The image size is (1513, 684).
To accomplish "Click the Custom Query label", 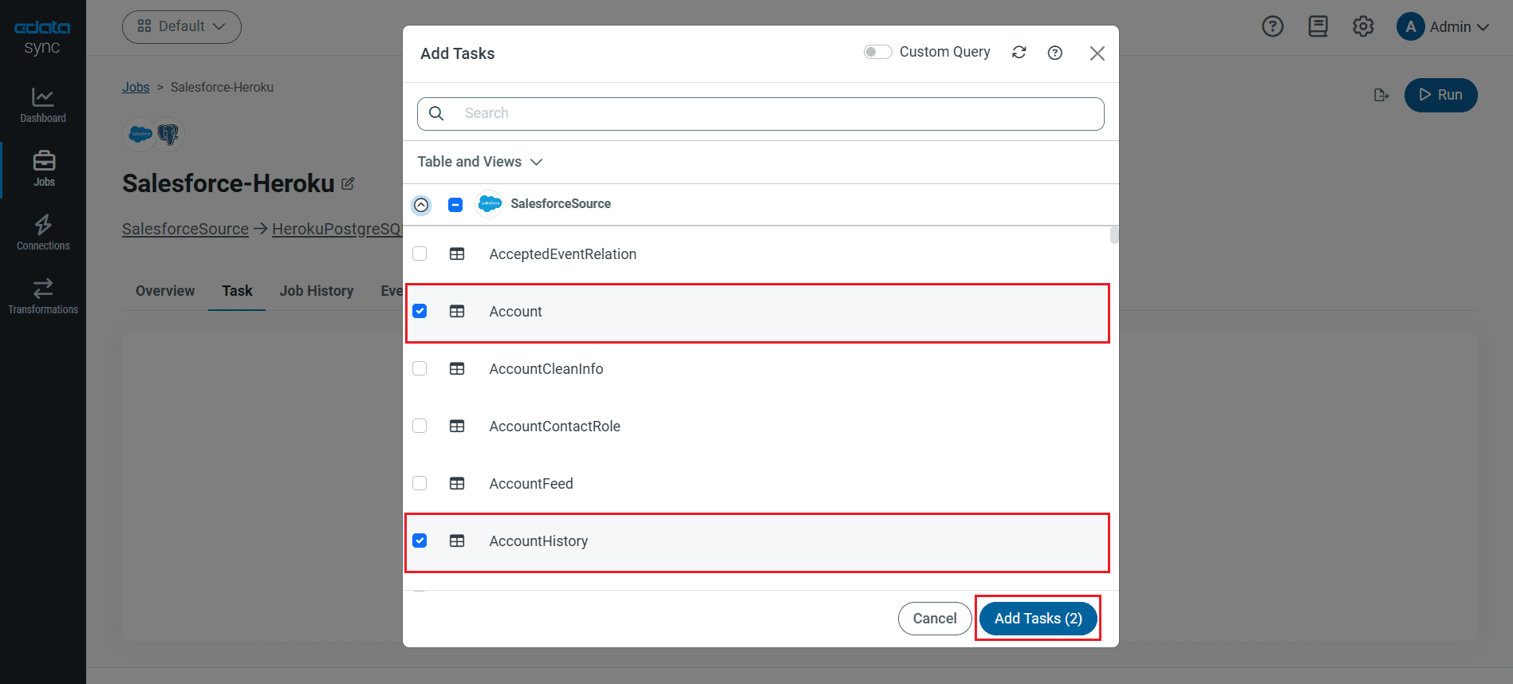I will [x=944, y=52].
